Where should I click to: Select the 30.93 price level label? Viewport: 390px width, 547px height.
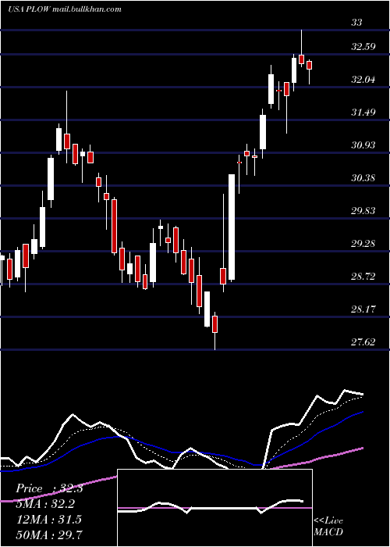pos(363,145)
